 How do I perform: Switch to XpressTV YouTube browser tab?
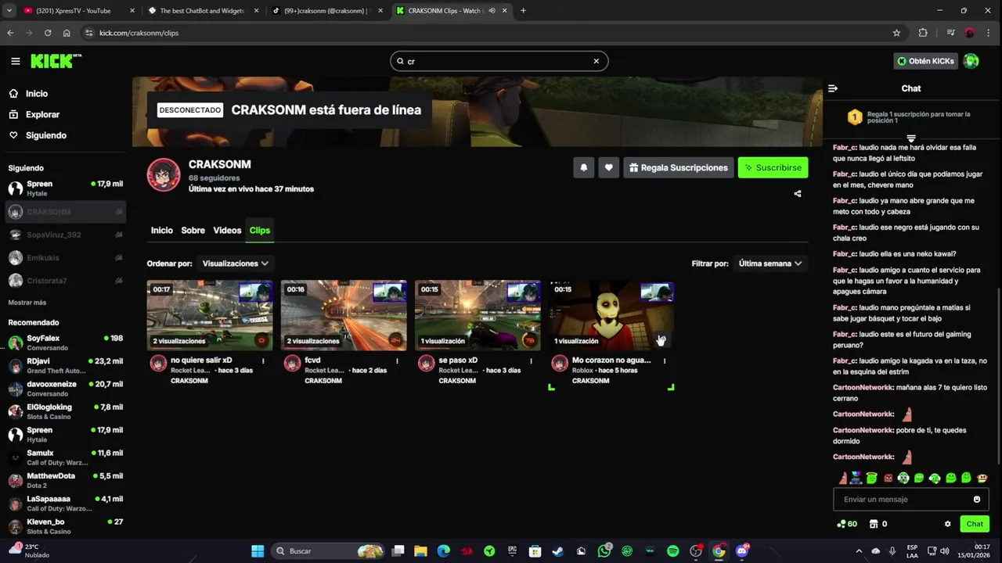pos(77,11)
